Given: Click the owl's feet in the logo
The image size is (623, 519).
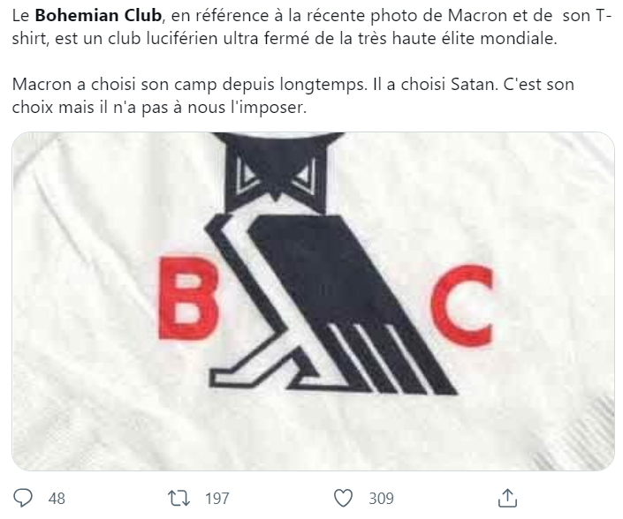Looking at the screenshot, I should (255, 373).
